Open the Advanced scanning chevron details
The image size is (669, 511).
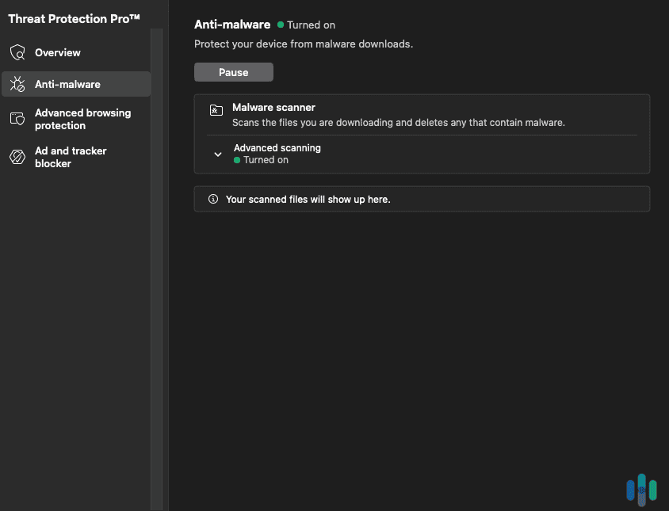217,154
